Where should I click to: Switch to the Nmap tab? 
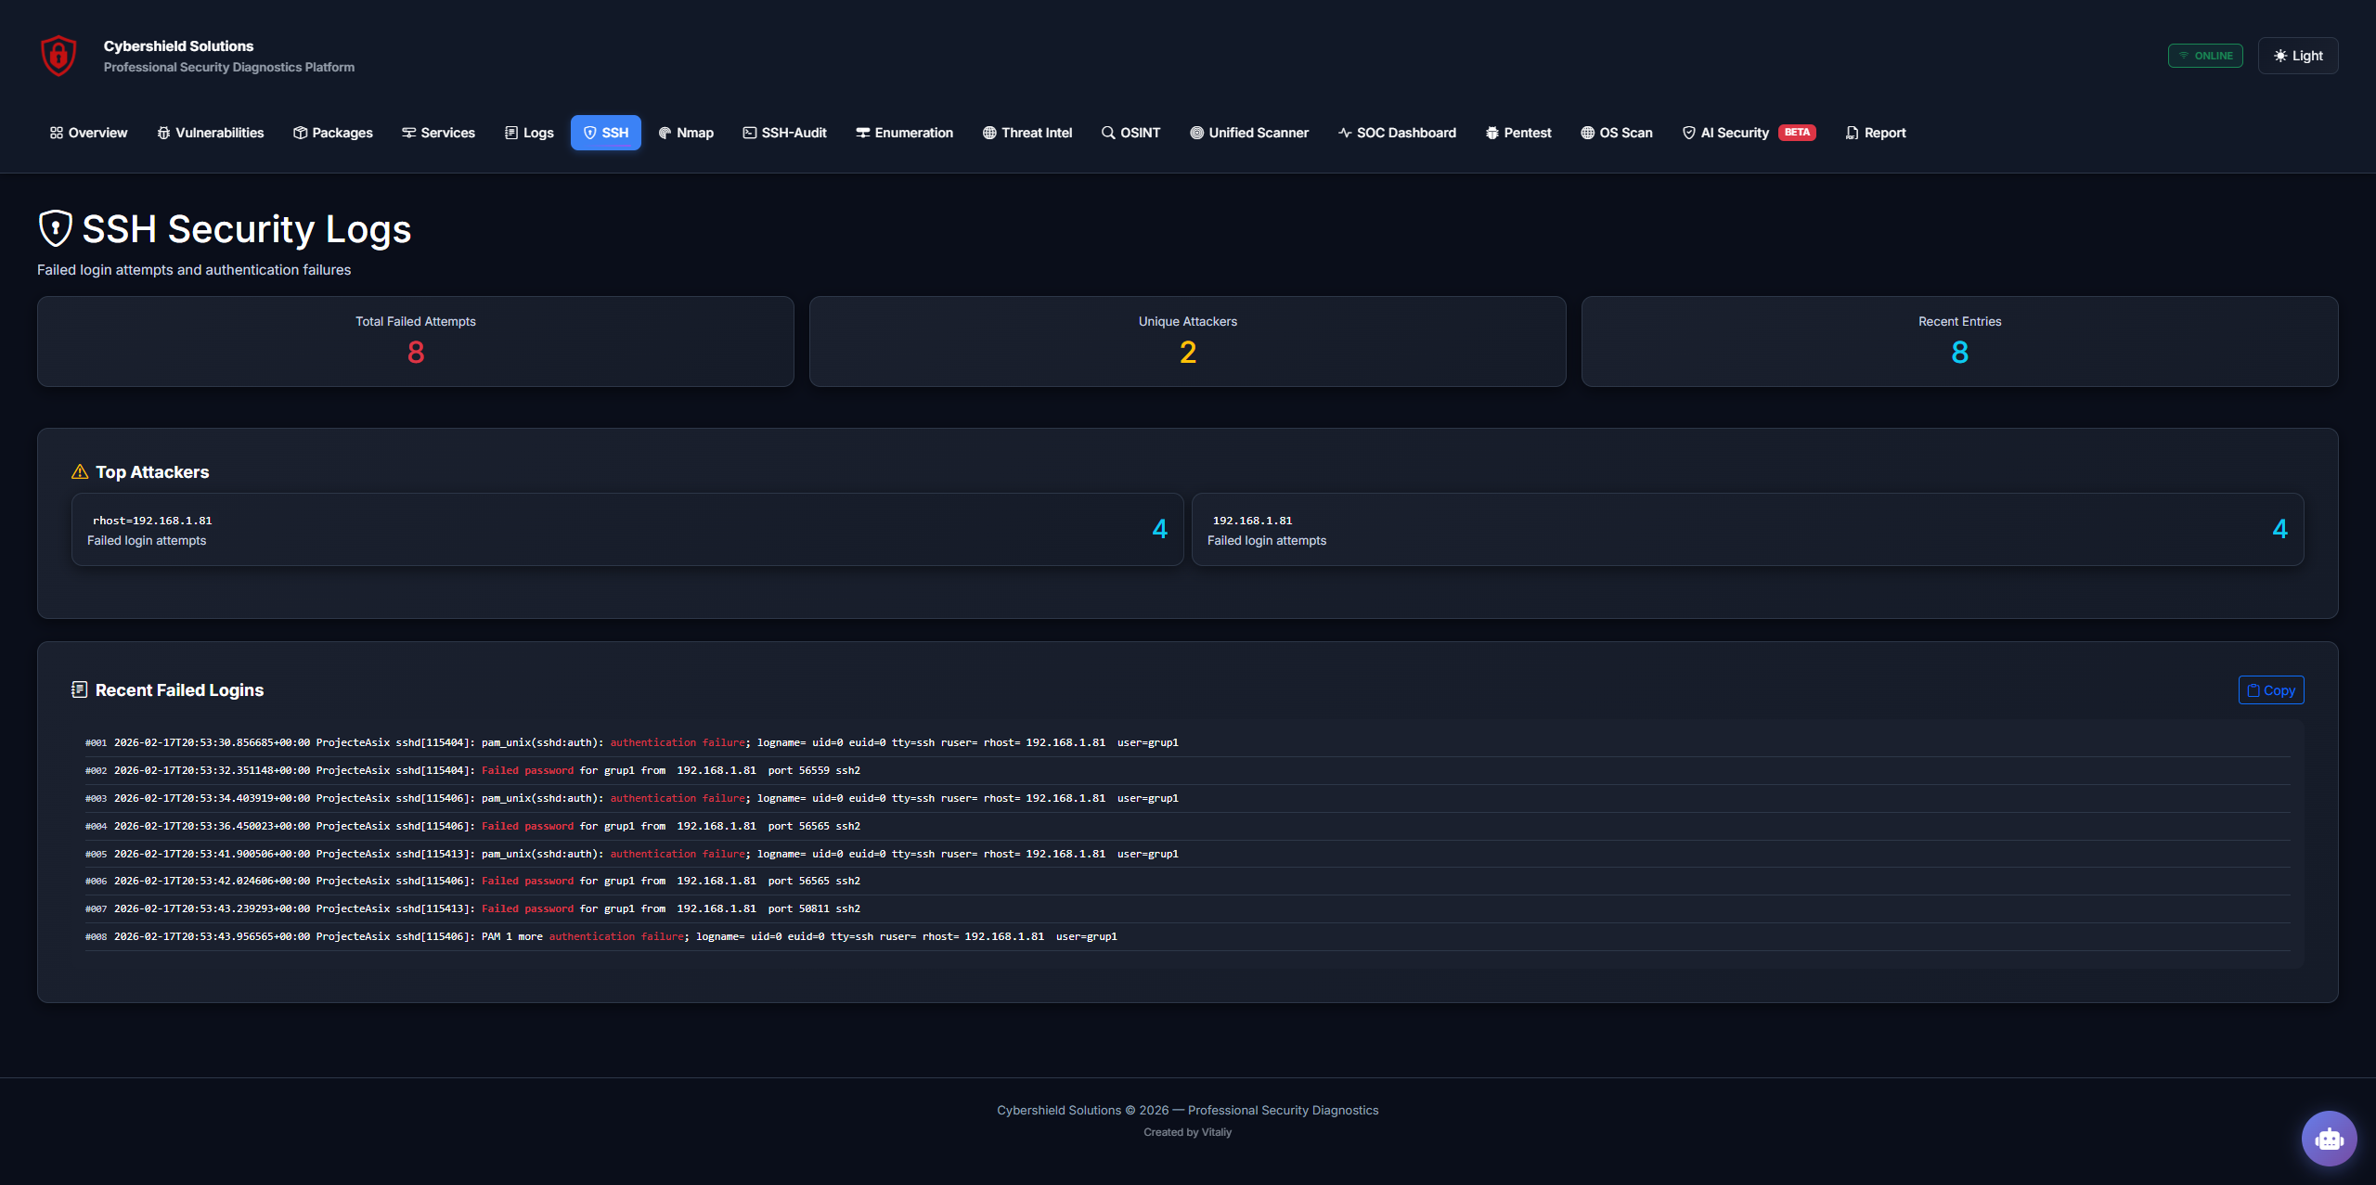coord(686,133)
